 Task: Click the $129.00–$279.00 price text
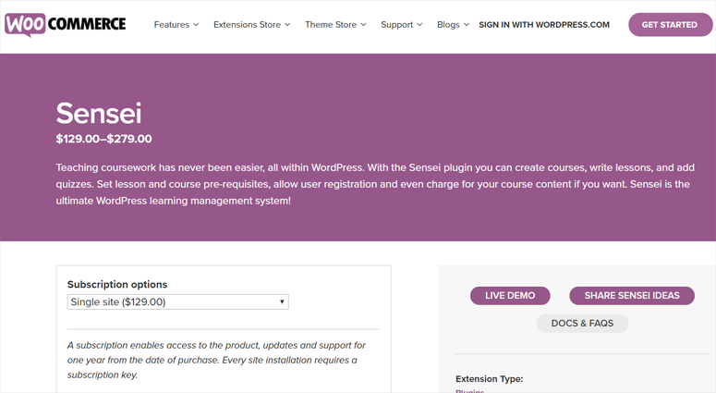click(103, 140)
